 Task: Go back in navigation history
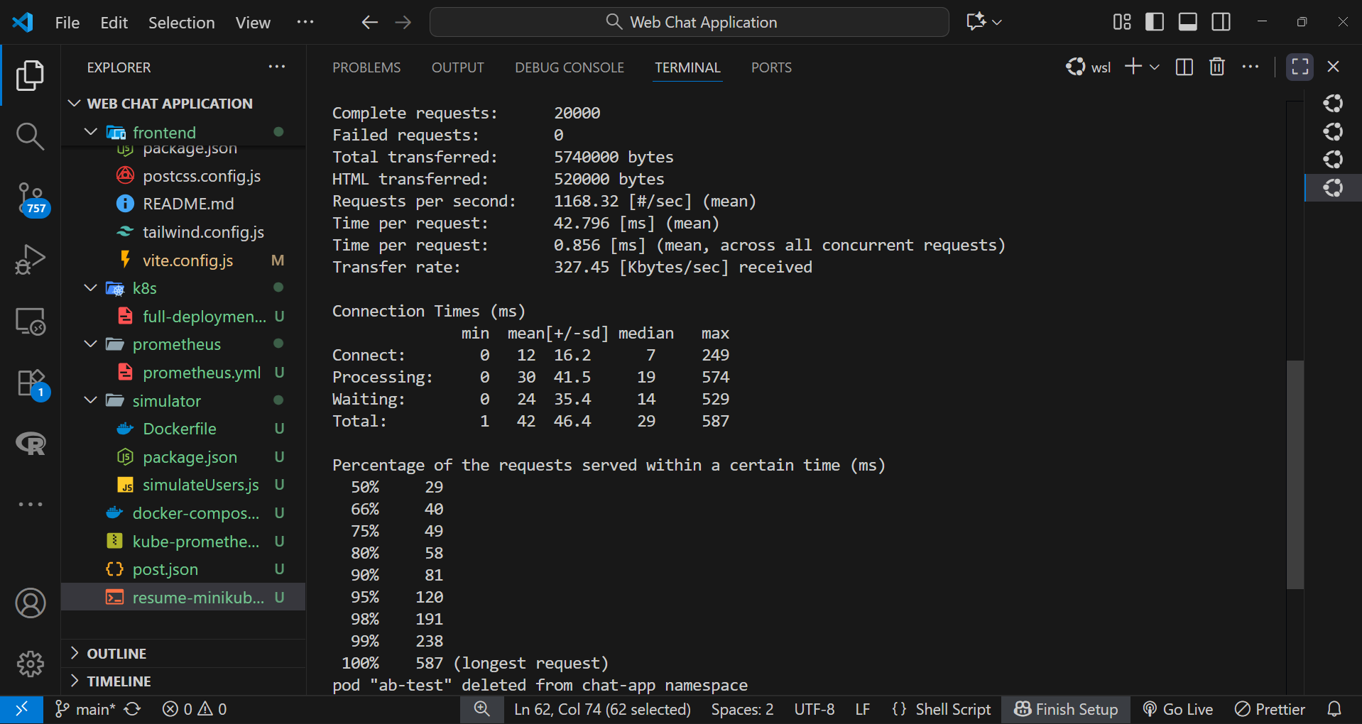pyautogui.click(x=369, y=23)
